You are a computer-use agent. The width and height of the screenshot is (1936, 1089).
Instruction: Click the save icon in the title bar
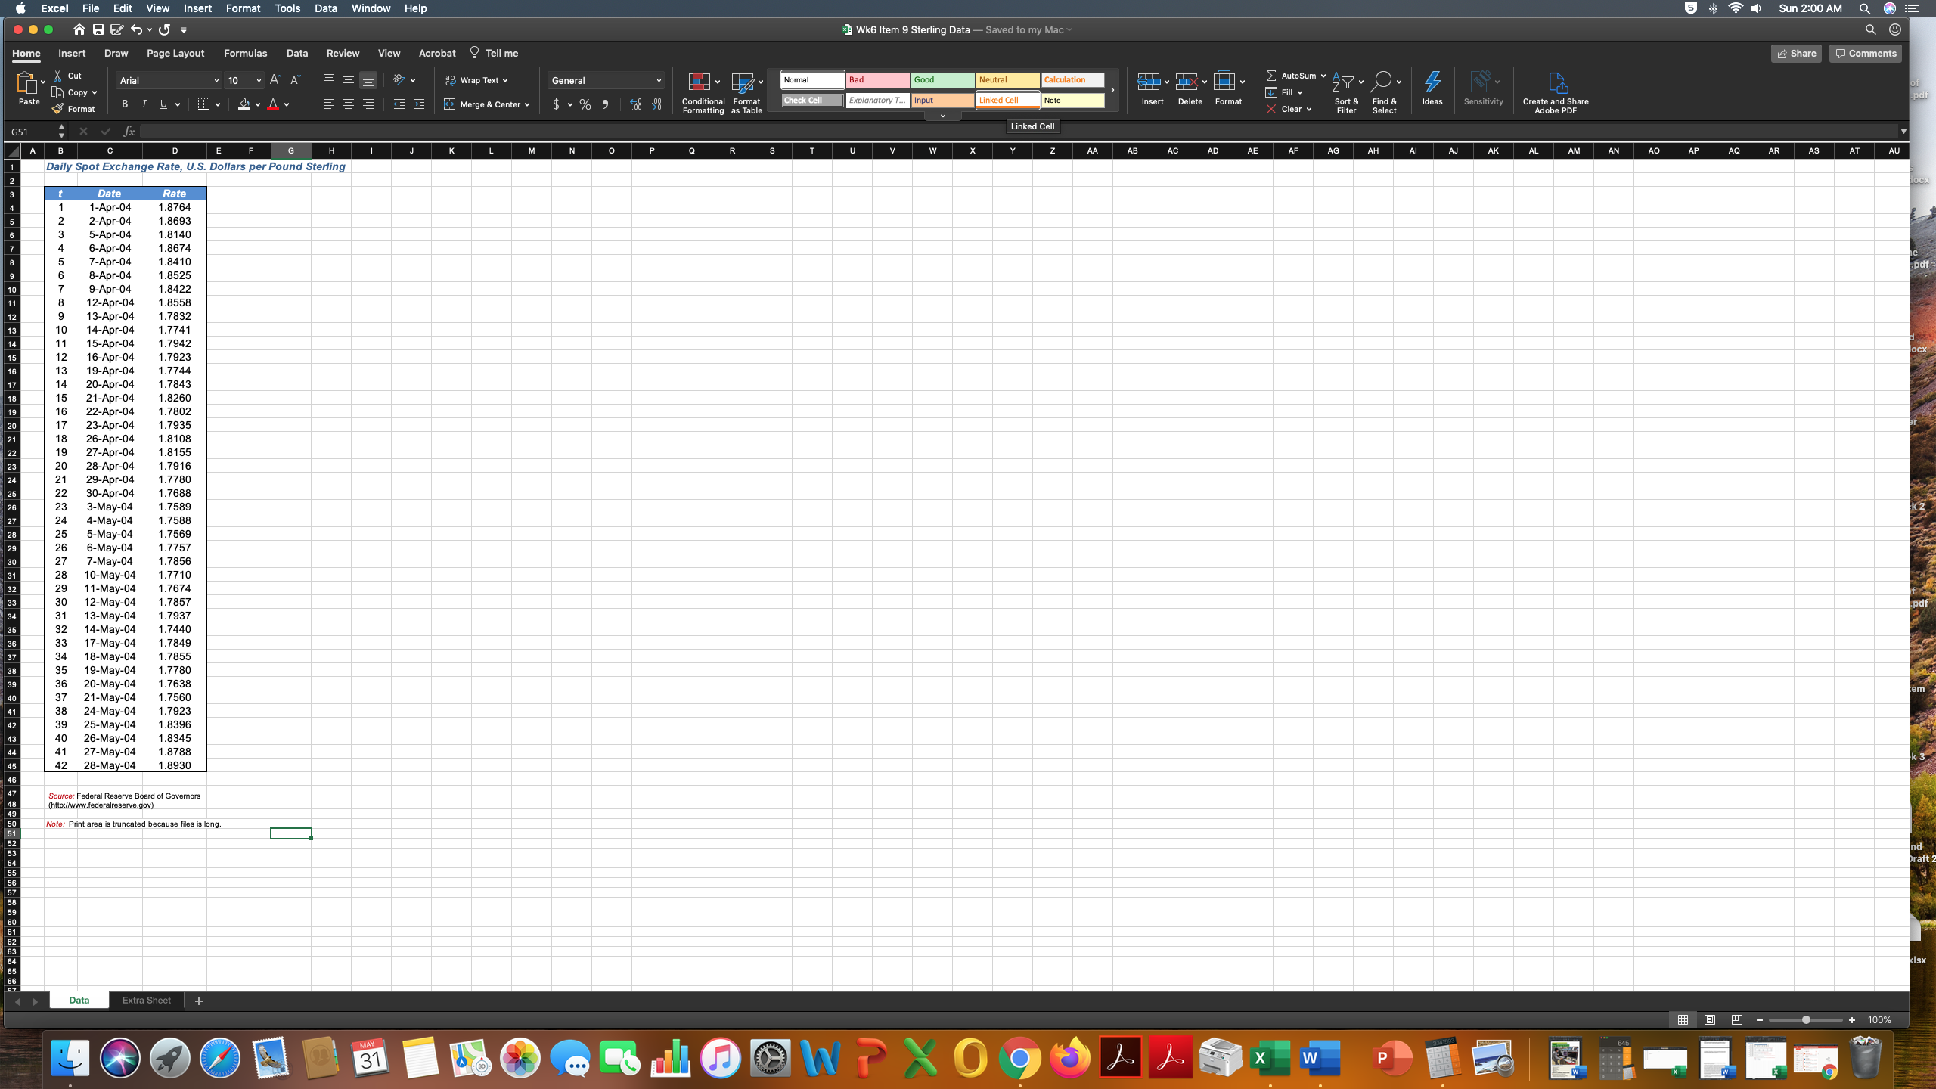click(x=98, y=29)
